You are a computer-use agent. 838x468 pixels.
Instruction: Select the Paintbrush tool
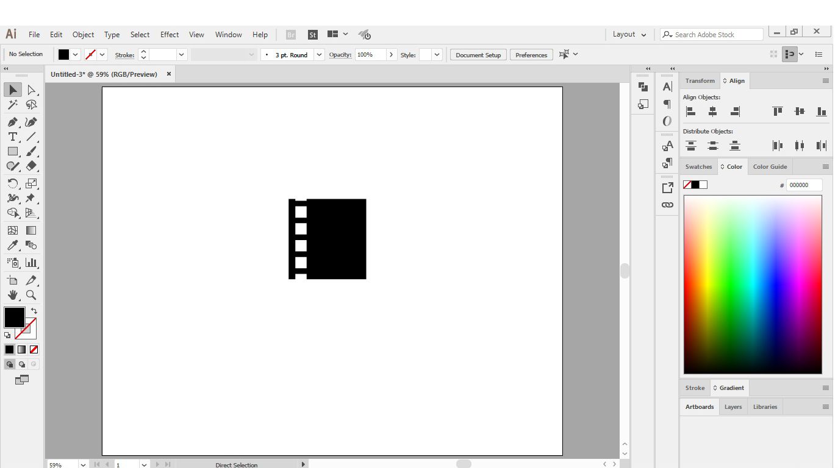pos(31,151)
